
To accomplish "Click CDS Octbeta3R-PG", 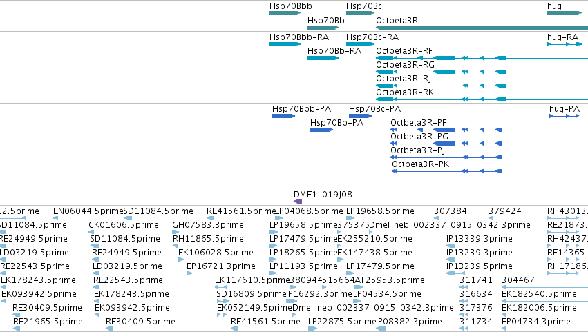I will [446, 144].
